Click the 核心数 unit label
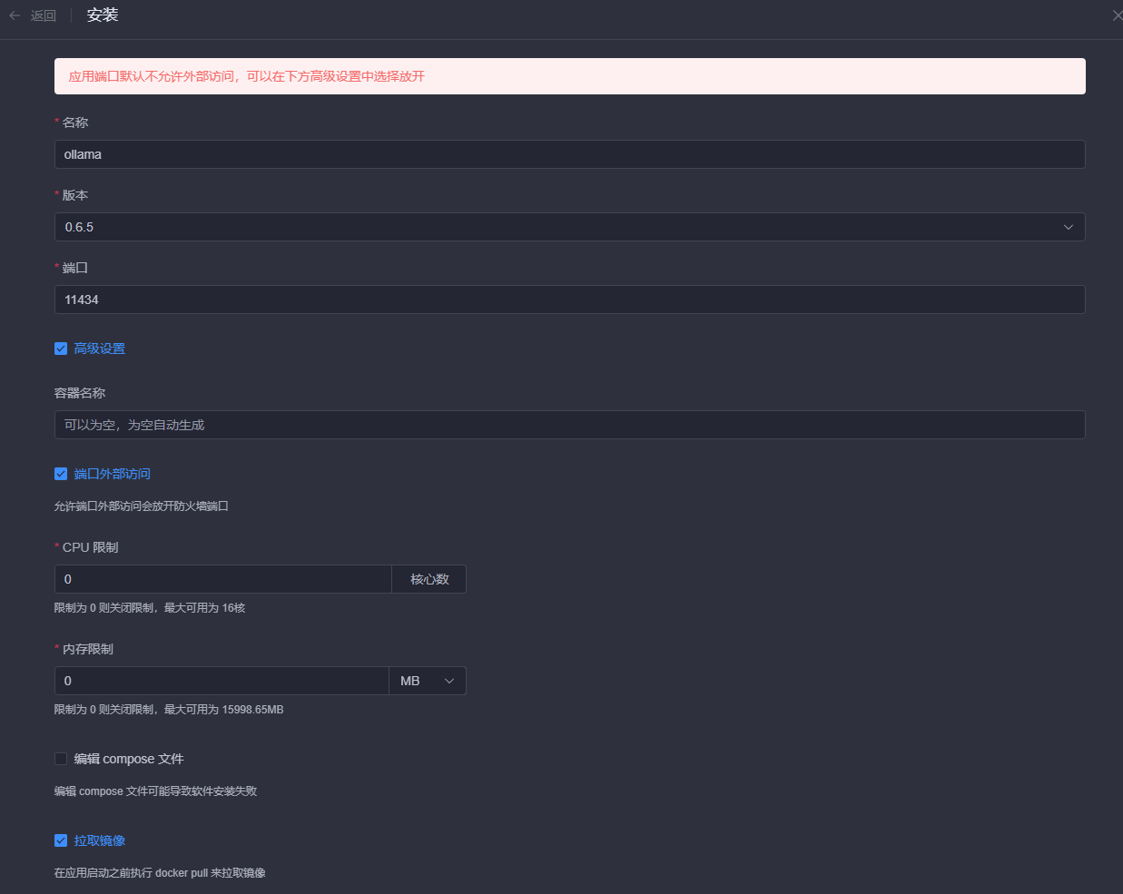This screenshot has height=894, width=1123. pyautogui.click(x=429, y=579)
